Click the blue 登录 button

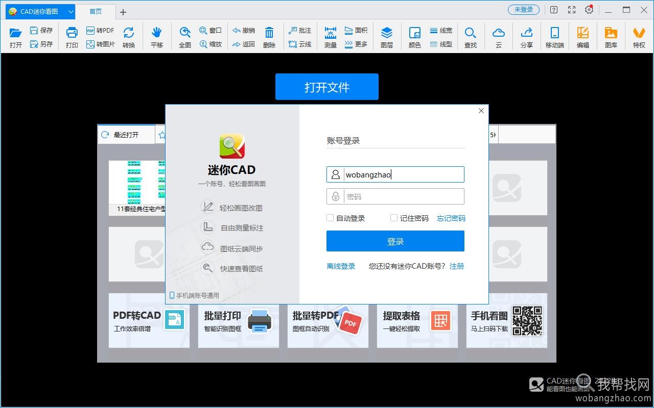pyautogui.click(x=395, y=241)
